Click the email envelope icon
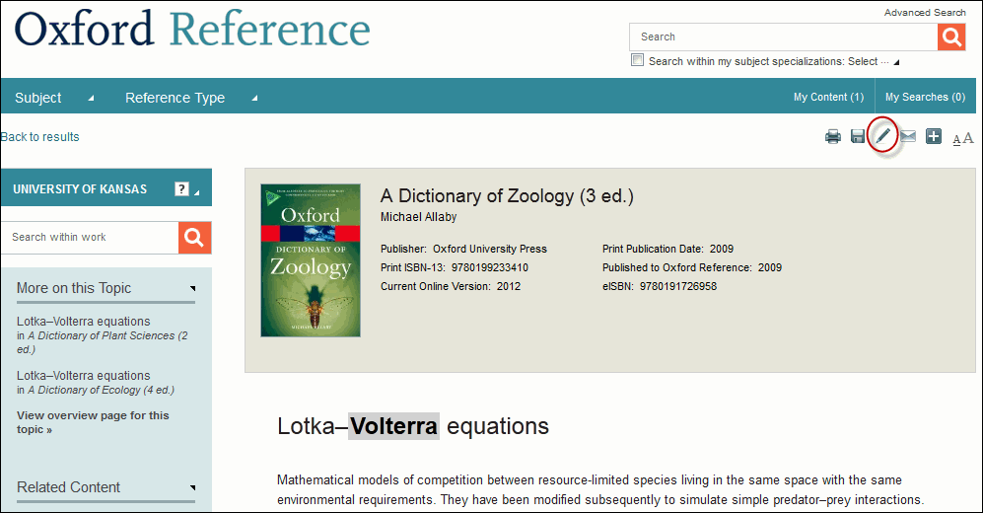The height and width of the screenshot is (513, 983). 908,136
